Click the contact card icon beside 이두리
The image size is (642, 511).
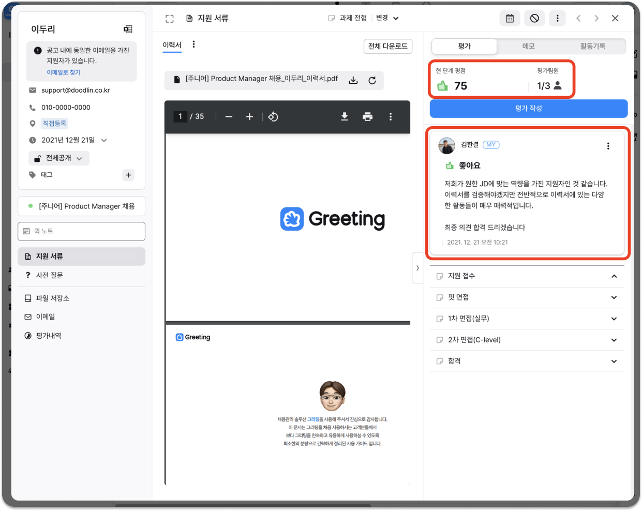(x=128, y=29)
